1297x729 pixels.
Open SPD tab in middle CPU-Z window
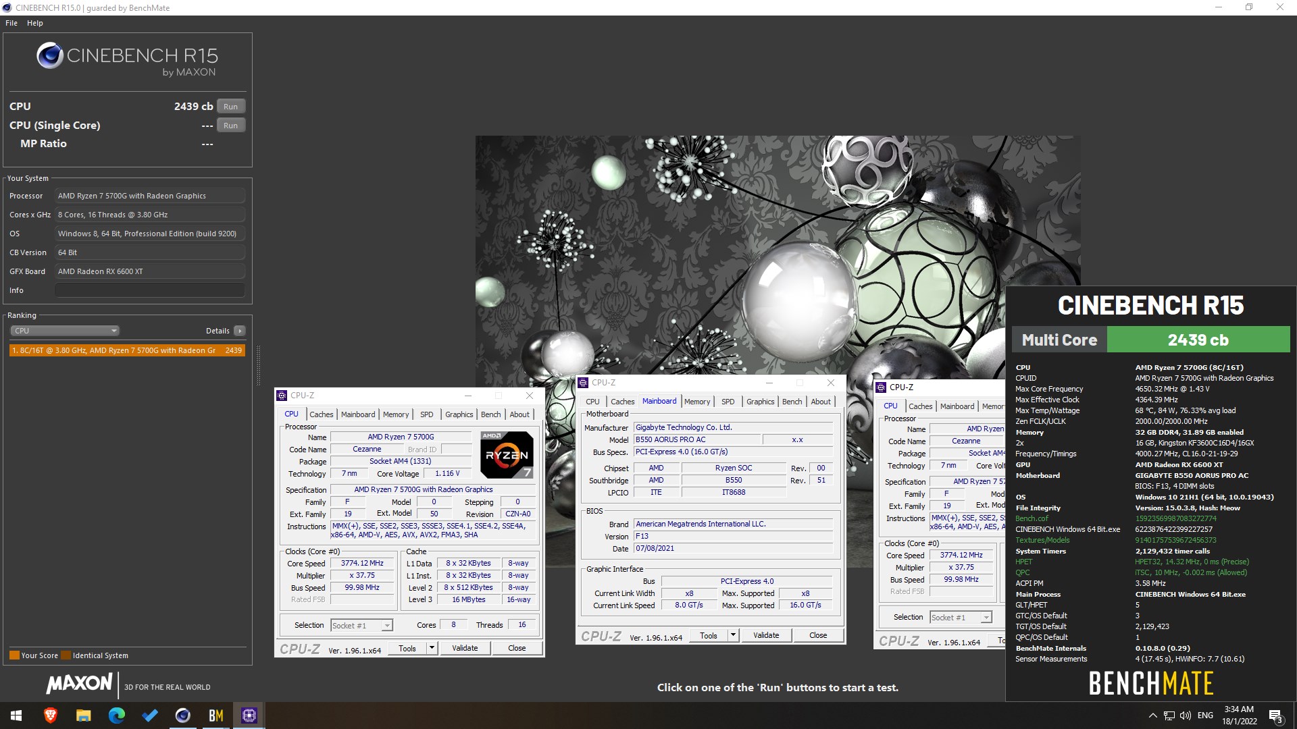point(728,402)
